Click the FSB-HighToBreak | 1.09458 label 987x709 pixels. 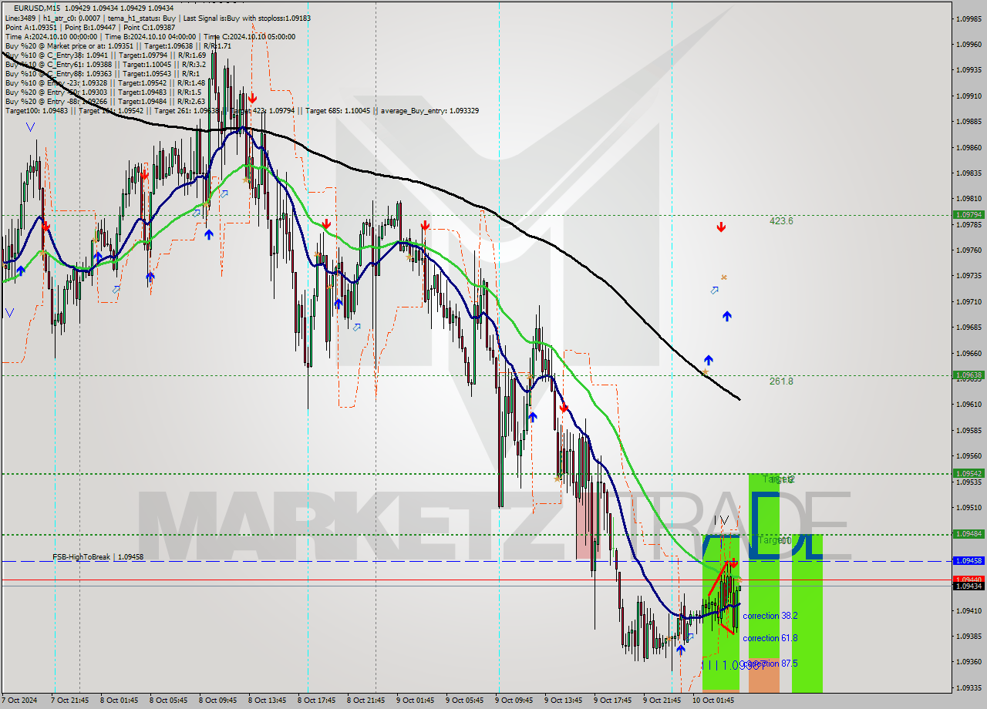tap(98, 556)
